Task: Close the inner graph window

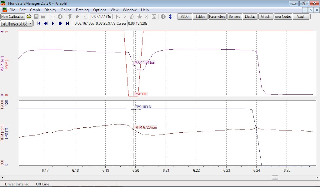Action: point(317,10)
